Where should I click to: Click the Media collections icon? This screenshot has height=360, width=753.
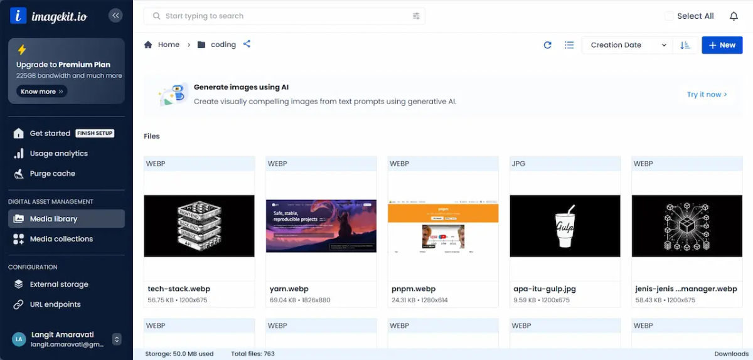[x=18, y=239]
